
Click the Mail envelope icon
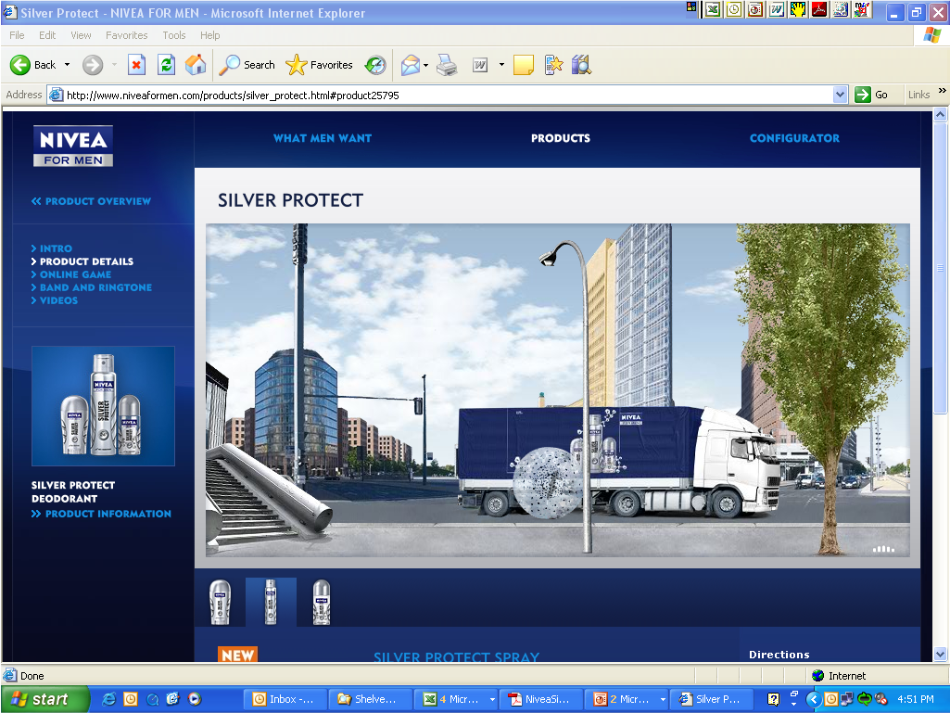(x=411, y=65)
